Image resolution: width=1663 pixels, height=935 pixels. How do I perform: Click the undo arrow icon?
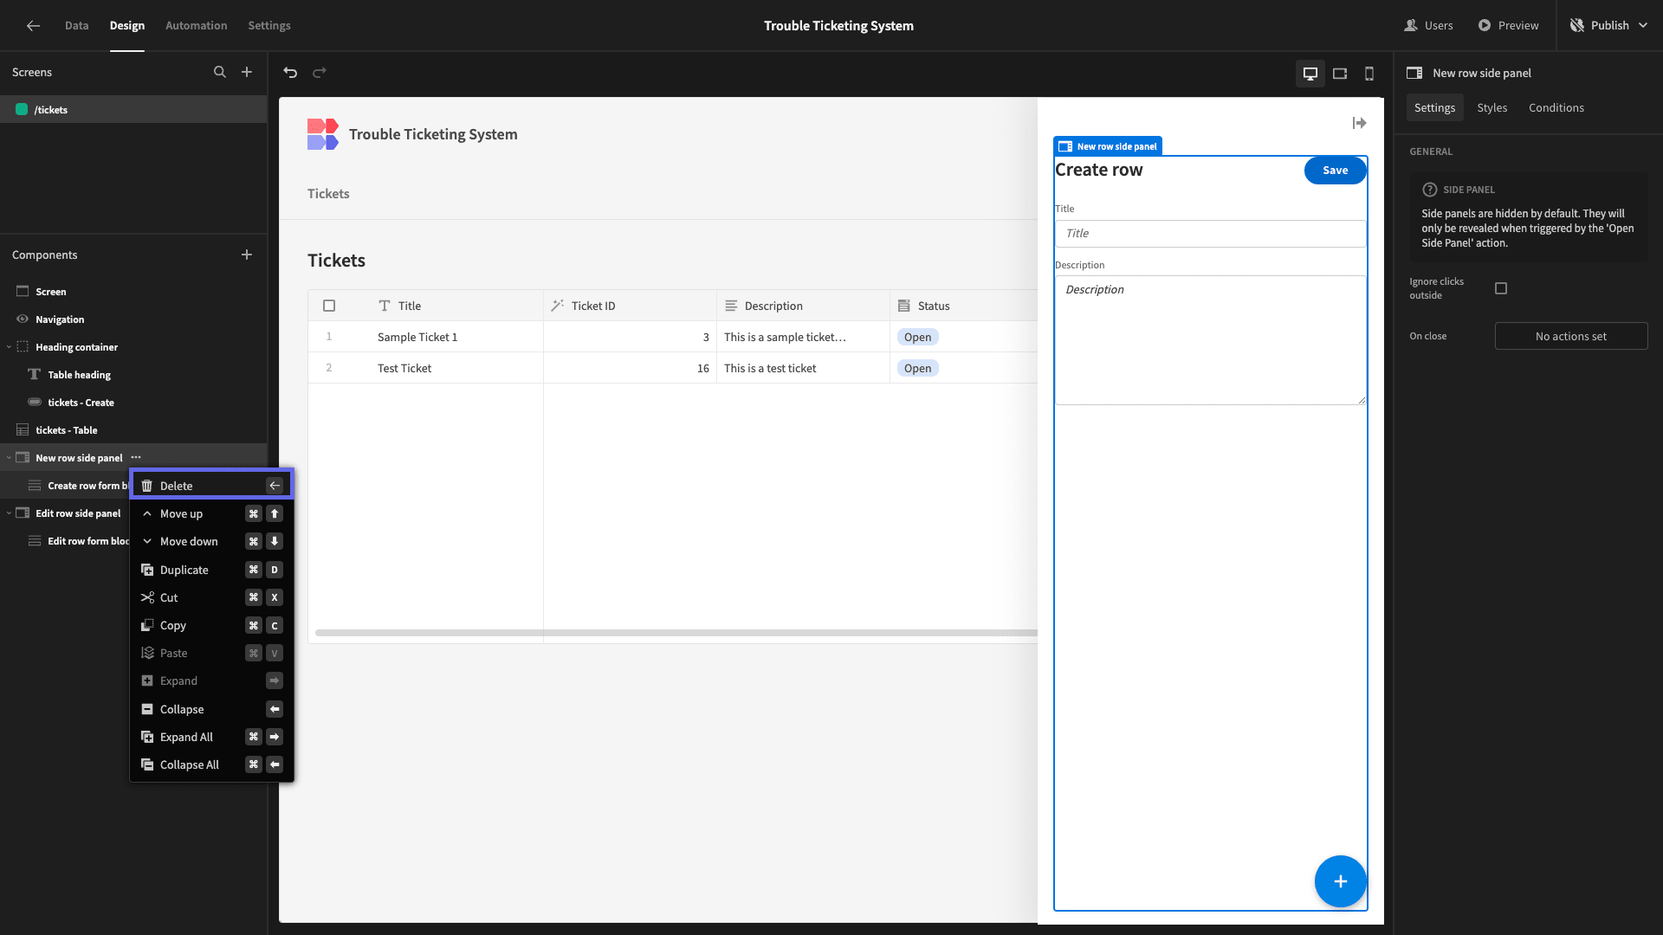pos(290,73)
